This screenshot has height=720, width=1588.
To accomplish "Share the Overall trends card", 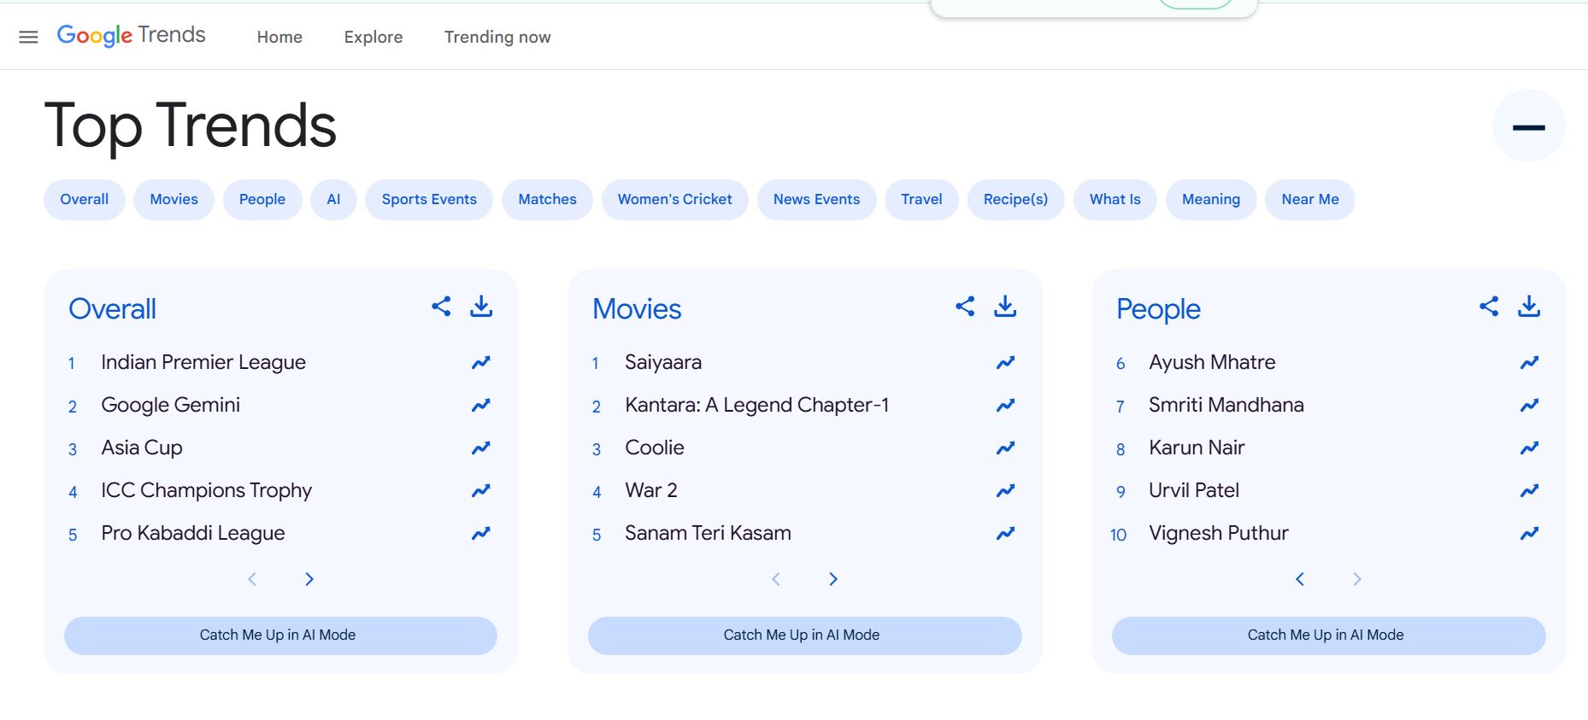I will tap(441, 307).
